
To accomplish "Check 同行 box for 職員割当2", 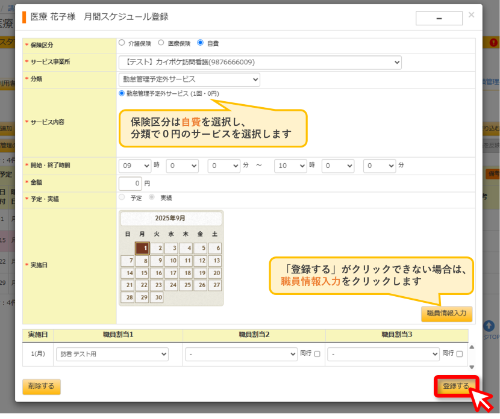I will [x=317, y=354].
